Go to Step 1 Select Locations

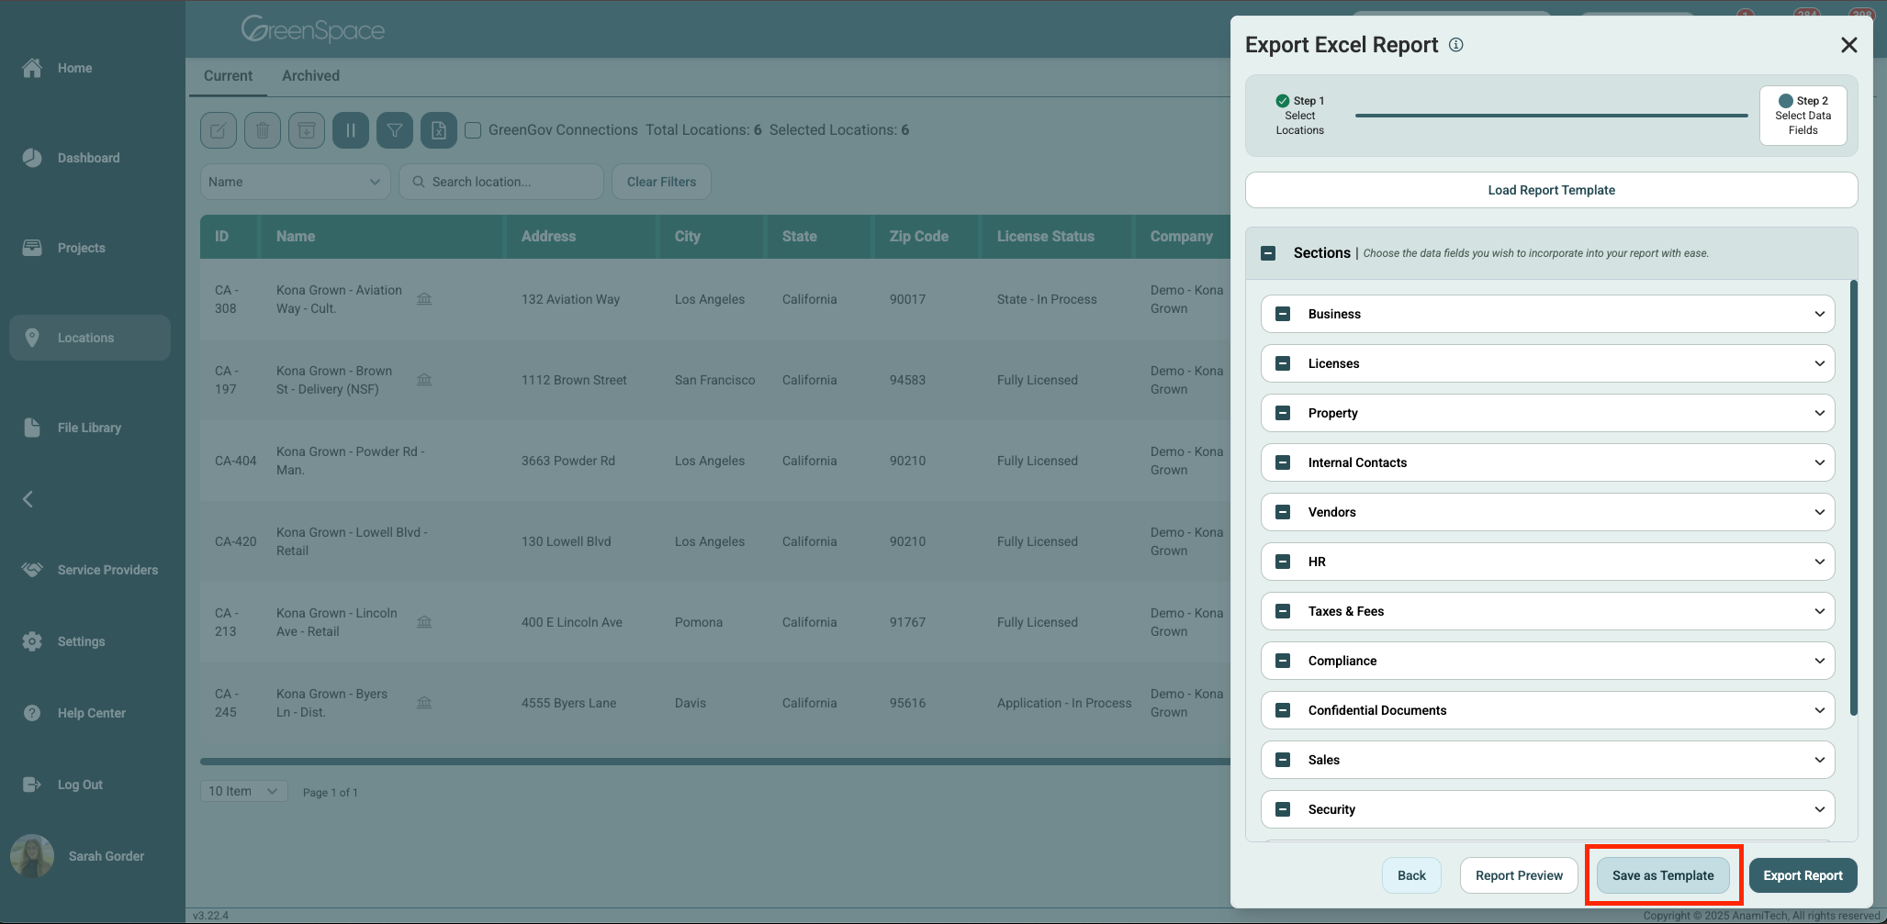pyautogui.click(x=1299, y=116)
